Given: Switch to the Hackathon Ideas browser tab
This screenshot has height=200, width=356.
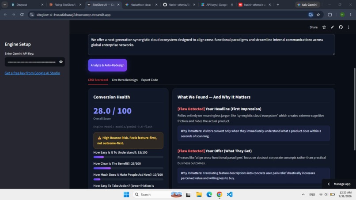Looking at the screenshot, I should pos(141,4).
